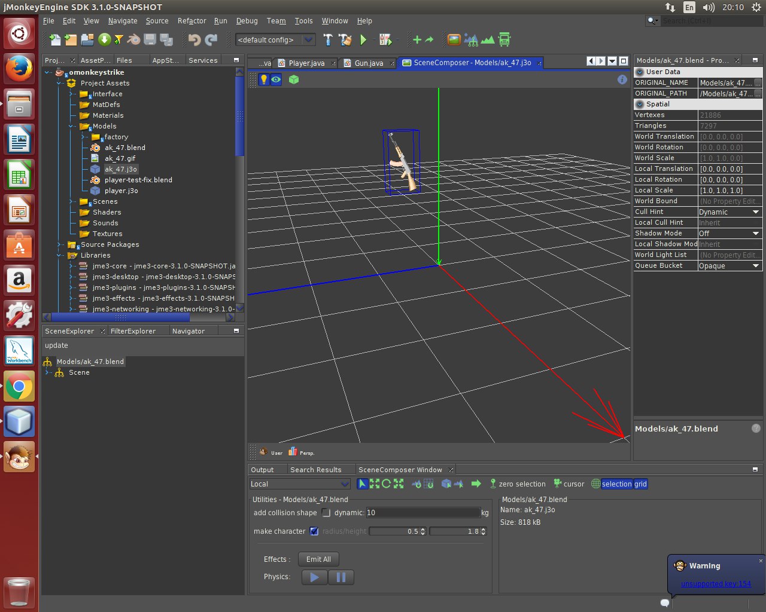The image size is (766, 612).
Task: Open the Local coordinate dropdown
Action: 300,484
